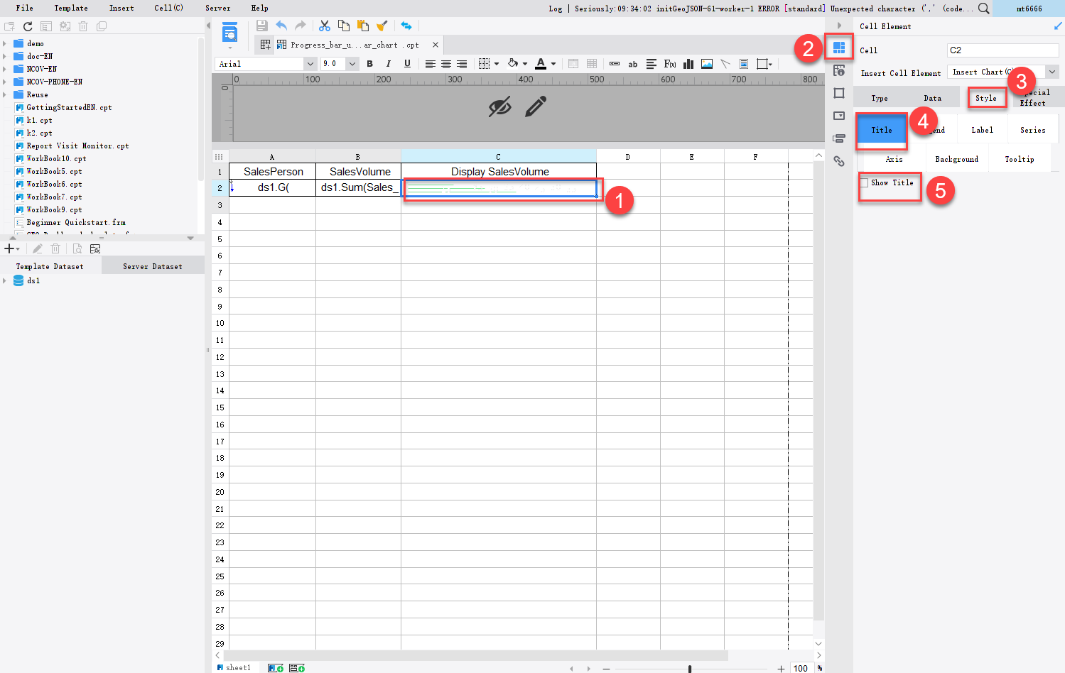This screenshot has width=1065, height=673.
Task: Enable the Show Title checkbox
Action: pyautogui.click(x=866, y=182)
